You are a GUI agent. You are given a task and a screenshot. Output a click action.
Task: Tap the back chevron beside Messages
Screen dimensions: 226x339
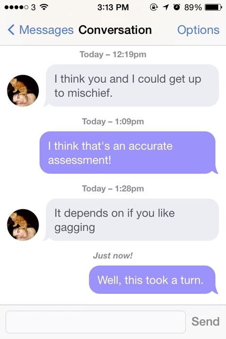pos(11,30)
